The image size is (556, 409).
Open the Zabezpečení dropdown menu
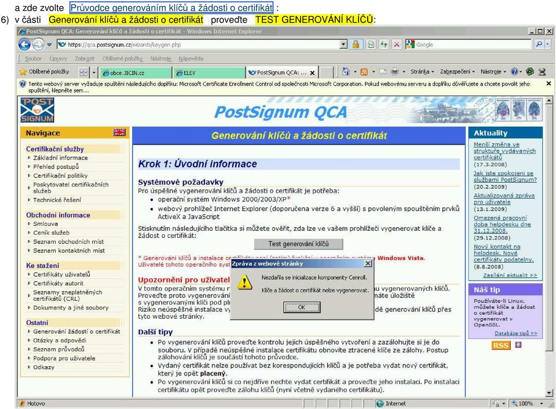pyautogui.click(x=457, y=72)
